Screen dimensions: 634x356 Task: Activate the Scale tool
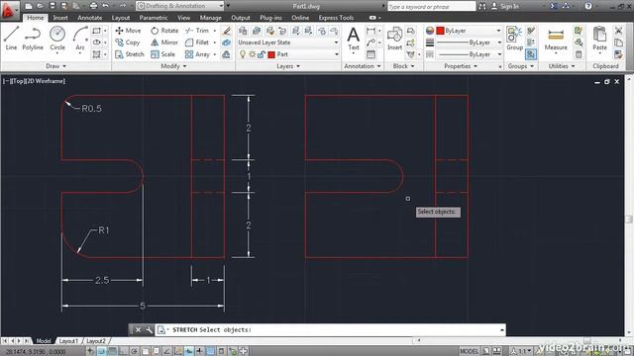click(x=162, y=54)
